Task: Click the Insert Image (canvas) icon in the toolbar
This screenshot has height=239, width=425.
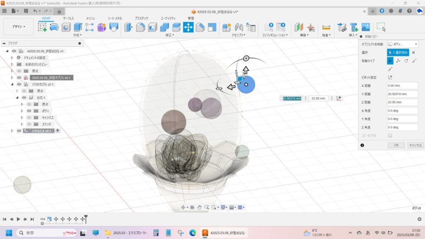Action: click(x=365, y=27)
